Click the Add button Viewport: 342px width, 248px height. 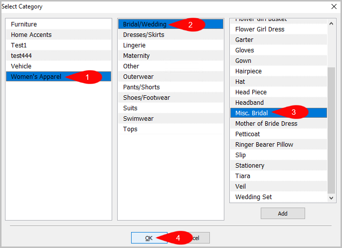[x=283, y=213]
